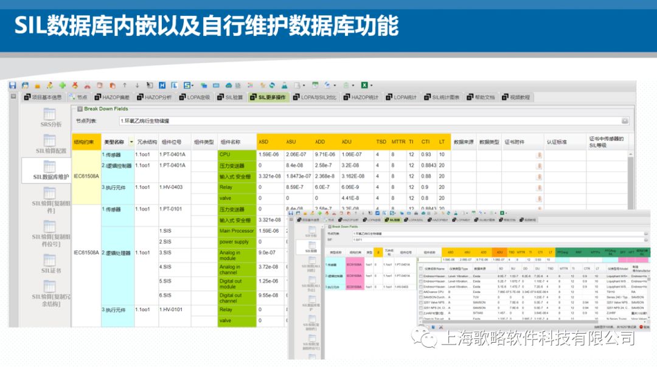Tick the select-all checkbox in instrument list header
Image resolution: width=657 pixels, height=367 pixels.
click(x=421, y=268)
